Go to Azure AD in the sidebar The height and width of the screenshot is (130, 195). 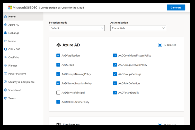(23, 25)
